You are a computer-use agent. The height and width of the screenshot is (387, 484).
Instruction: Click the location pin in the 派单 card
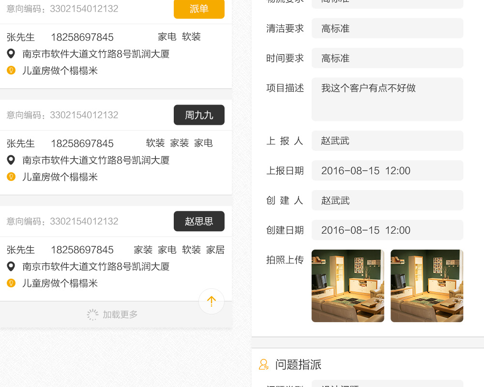point(11,54)
